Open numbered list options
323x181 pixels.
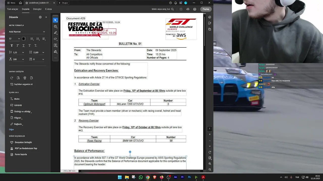[38, 39]
